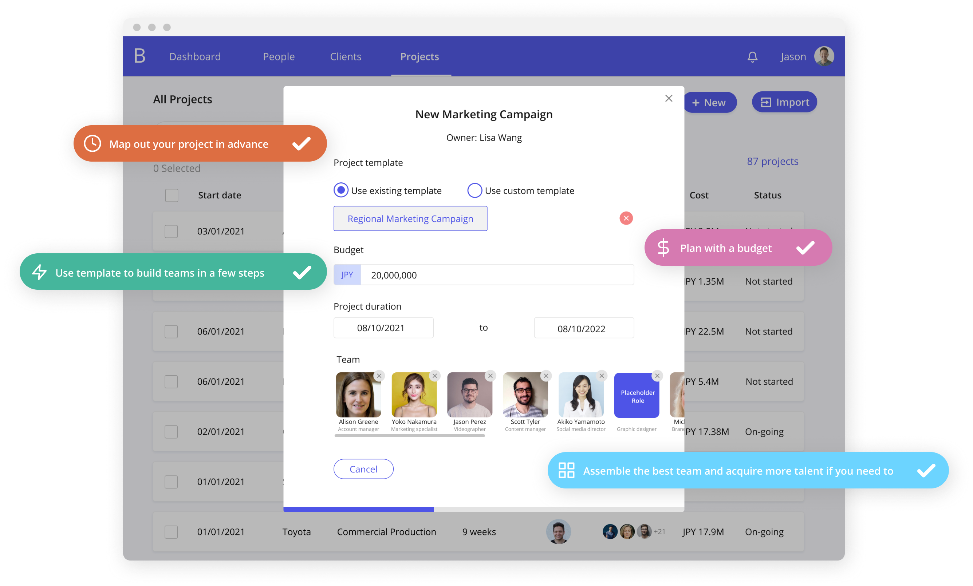Click the clock icon on orange banner

pyautogui.click(x=92, y=144)
